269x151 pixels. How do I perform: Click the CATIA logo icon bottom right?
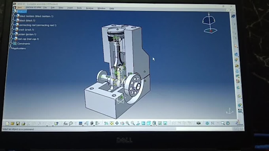pos(239,123)
